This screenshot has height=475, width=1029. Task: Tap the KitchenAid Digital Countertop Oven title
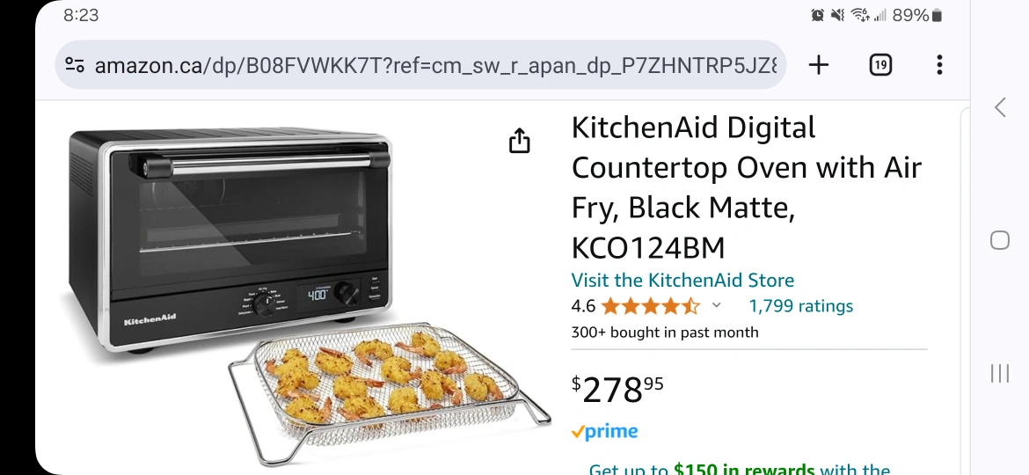(x=747, y=187)
